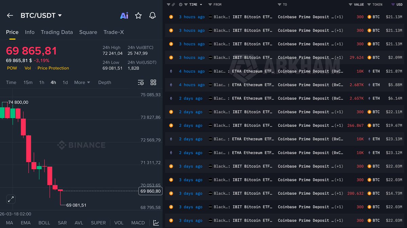Toggle the EMA indicator
This screenshot has width=407, height=228.
tap(26, 223)
